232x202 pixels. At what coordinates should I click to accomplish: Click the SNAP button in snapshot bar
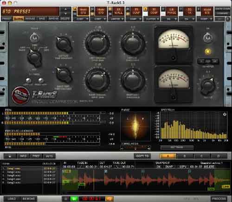(169, 167)
